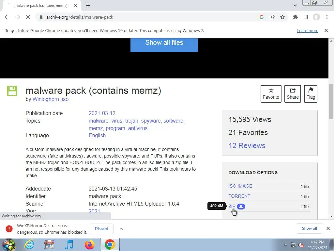Open the music note taskbar app

coord(69,244)
